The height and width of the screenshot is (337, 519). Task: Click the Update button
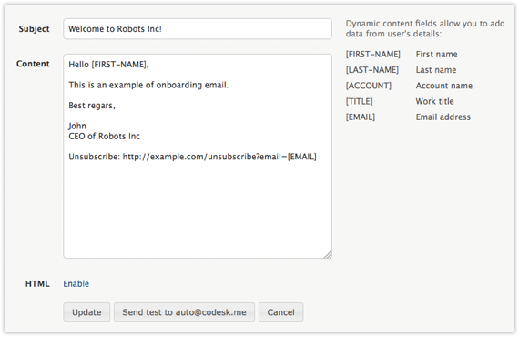pos(86,311)
